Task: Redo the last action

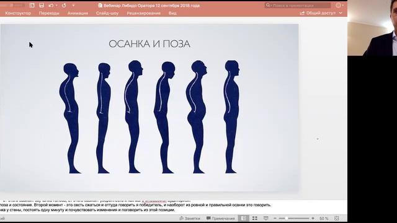Action: click(64, 6)
